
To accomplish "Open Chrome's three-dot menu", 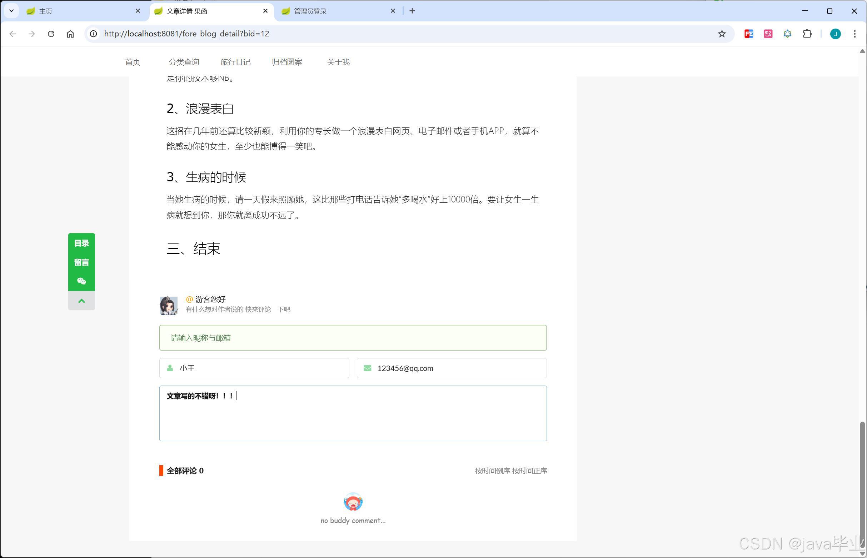I will [854, 34].
